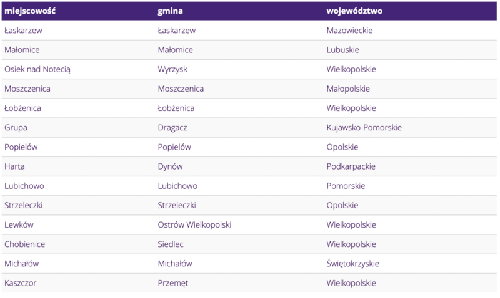Select Harta in the locality column
This screenshot has height=298, width=500.
tap(14, 166)
